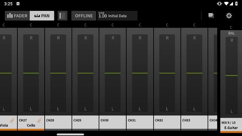The height and width of the screenshot is (136, 242).
Task: Select the CH28 channel label
Action: [x=58, y=123]
